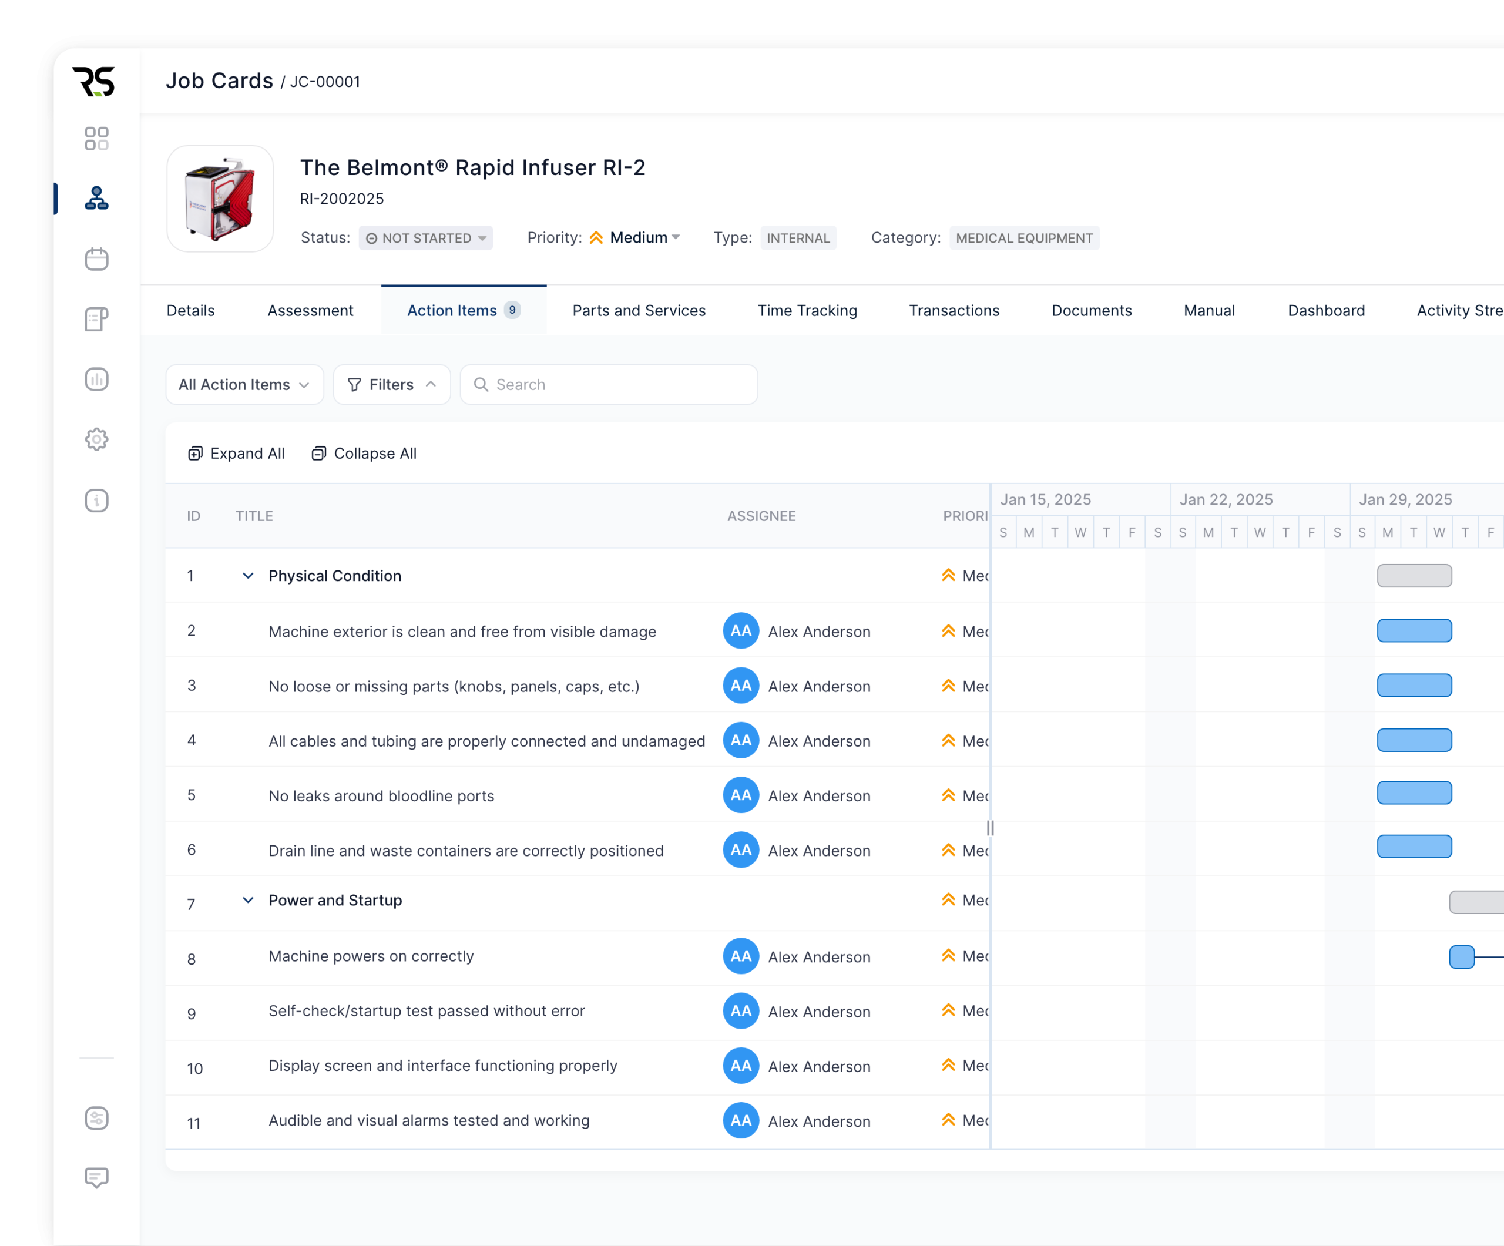
Task: Click Machine powers on correctly Gantt bar
Action: 1462,957
